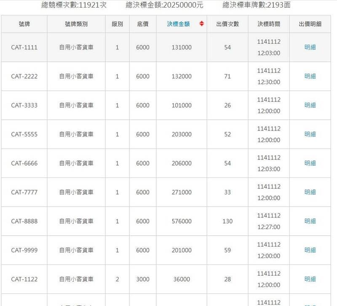
Task: Open the 明細 link for CAT-9999
Action: pyautogui.click(x=310, y=250)
